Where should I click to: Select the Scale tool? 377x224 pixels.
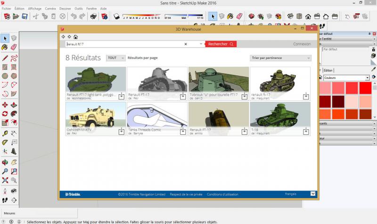coord(5,123)
